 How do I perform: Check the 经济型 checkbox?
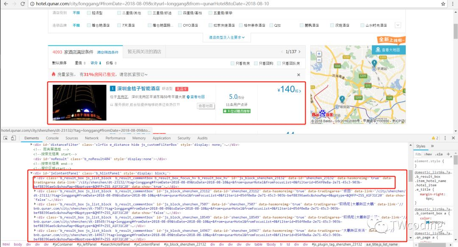coord(89,13)
